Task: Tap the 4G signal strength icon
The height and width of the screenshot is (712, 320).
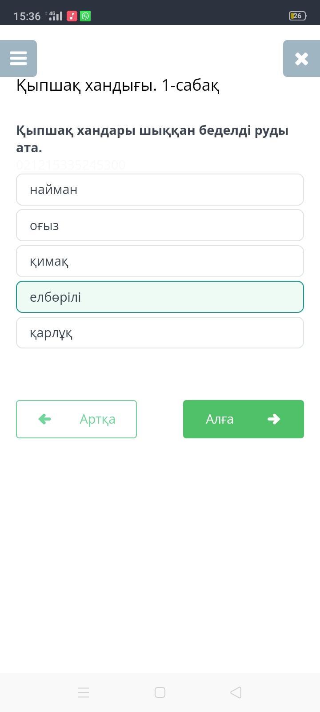Action: [54, 16]
